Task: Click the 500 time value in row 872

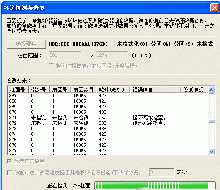Action: tap(102, 123)
